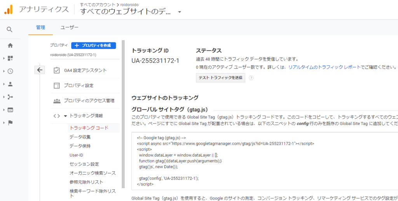Image resolution: width=398 pixels, height=201 pixels.
Task: Open the account view selector dropdown
Action: click(x=180, y=12)
